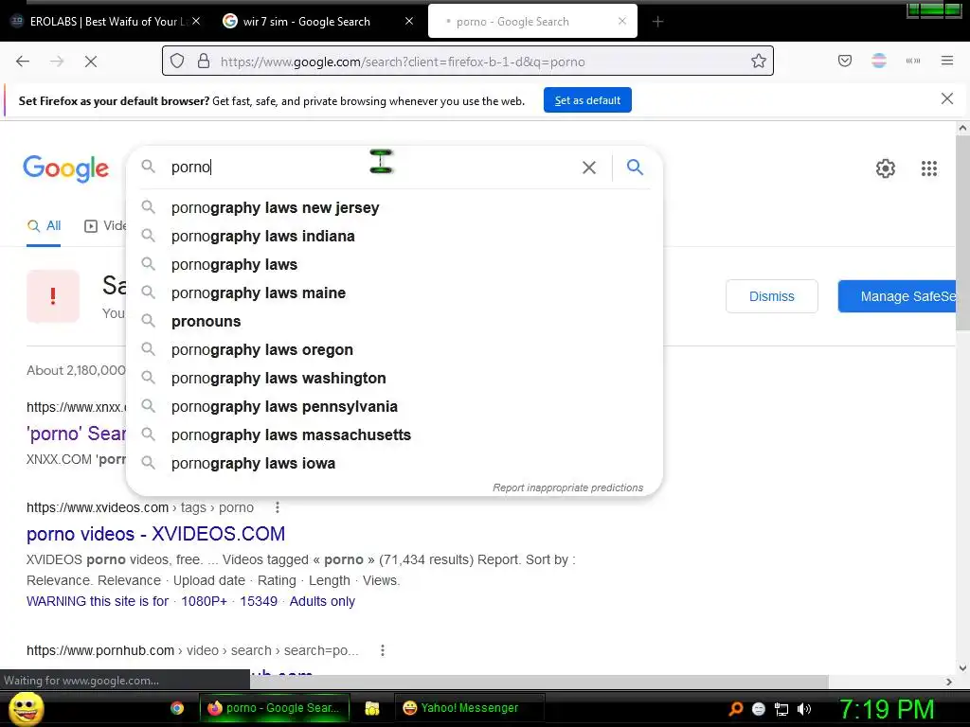Set Firefox as default browser

(x=587, y=100)
